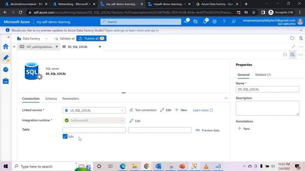Open the code view braces icon
305x171 pixels.
(x=285, y=55)
